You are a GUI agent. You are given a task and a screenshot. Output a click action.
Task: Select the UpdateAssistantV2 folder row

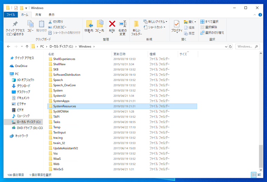point(122,148)
